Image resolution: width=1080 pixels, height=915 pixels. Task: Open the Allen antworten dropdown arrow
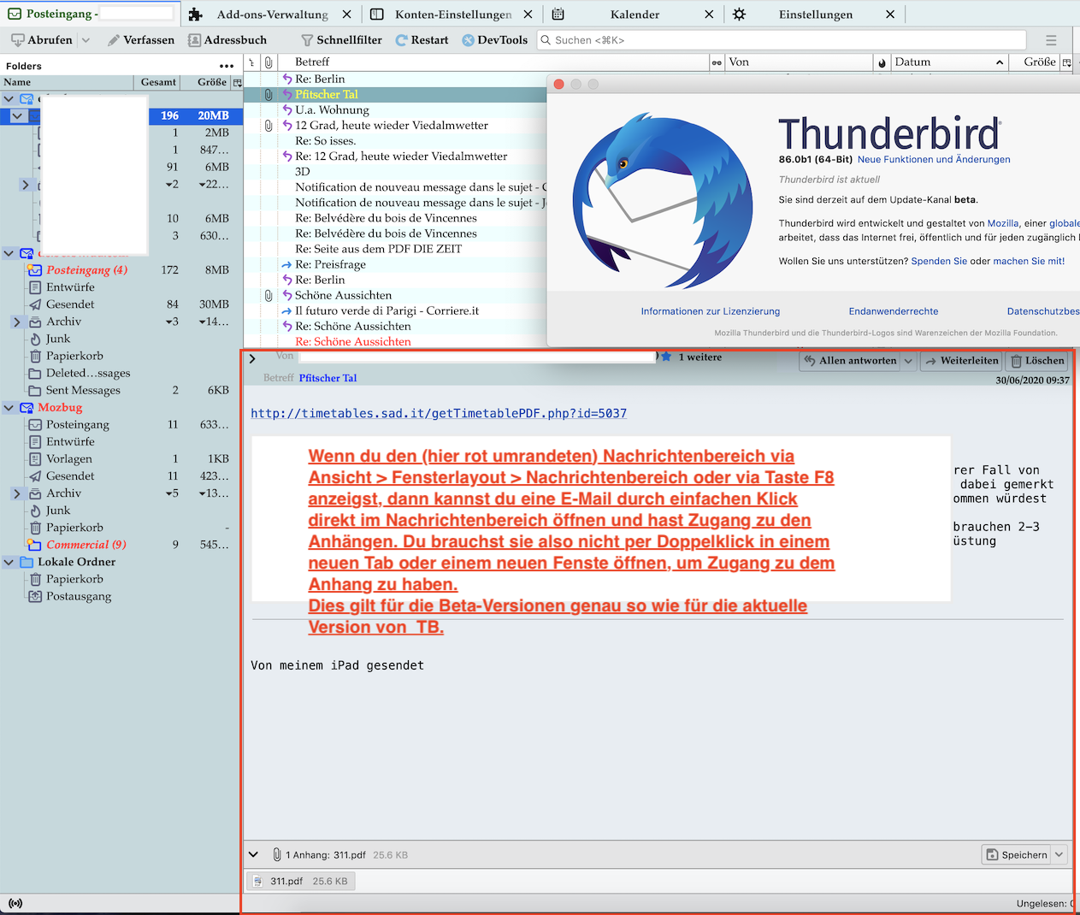(908, 361)
